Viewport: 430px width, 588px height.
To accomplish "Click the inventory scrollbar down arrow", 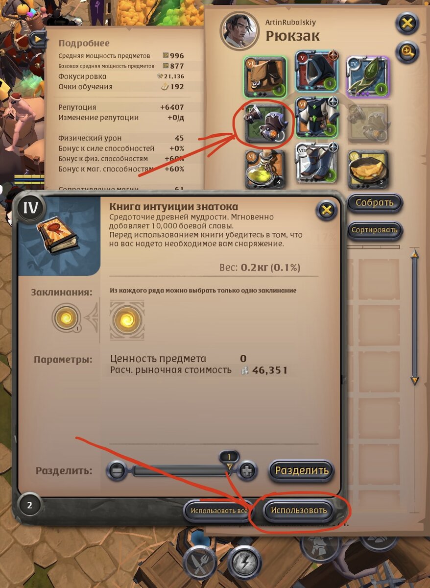I will click(415, 380).
